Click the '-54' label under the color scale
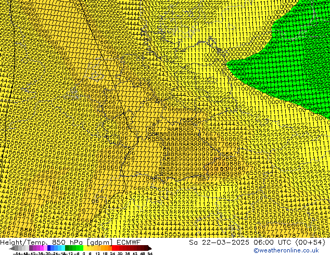330x255 pixels. (17, 254)
